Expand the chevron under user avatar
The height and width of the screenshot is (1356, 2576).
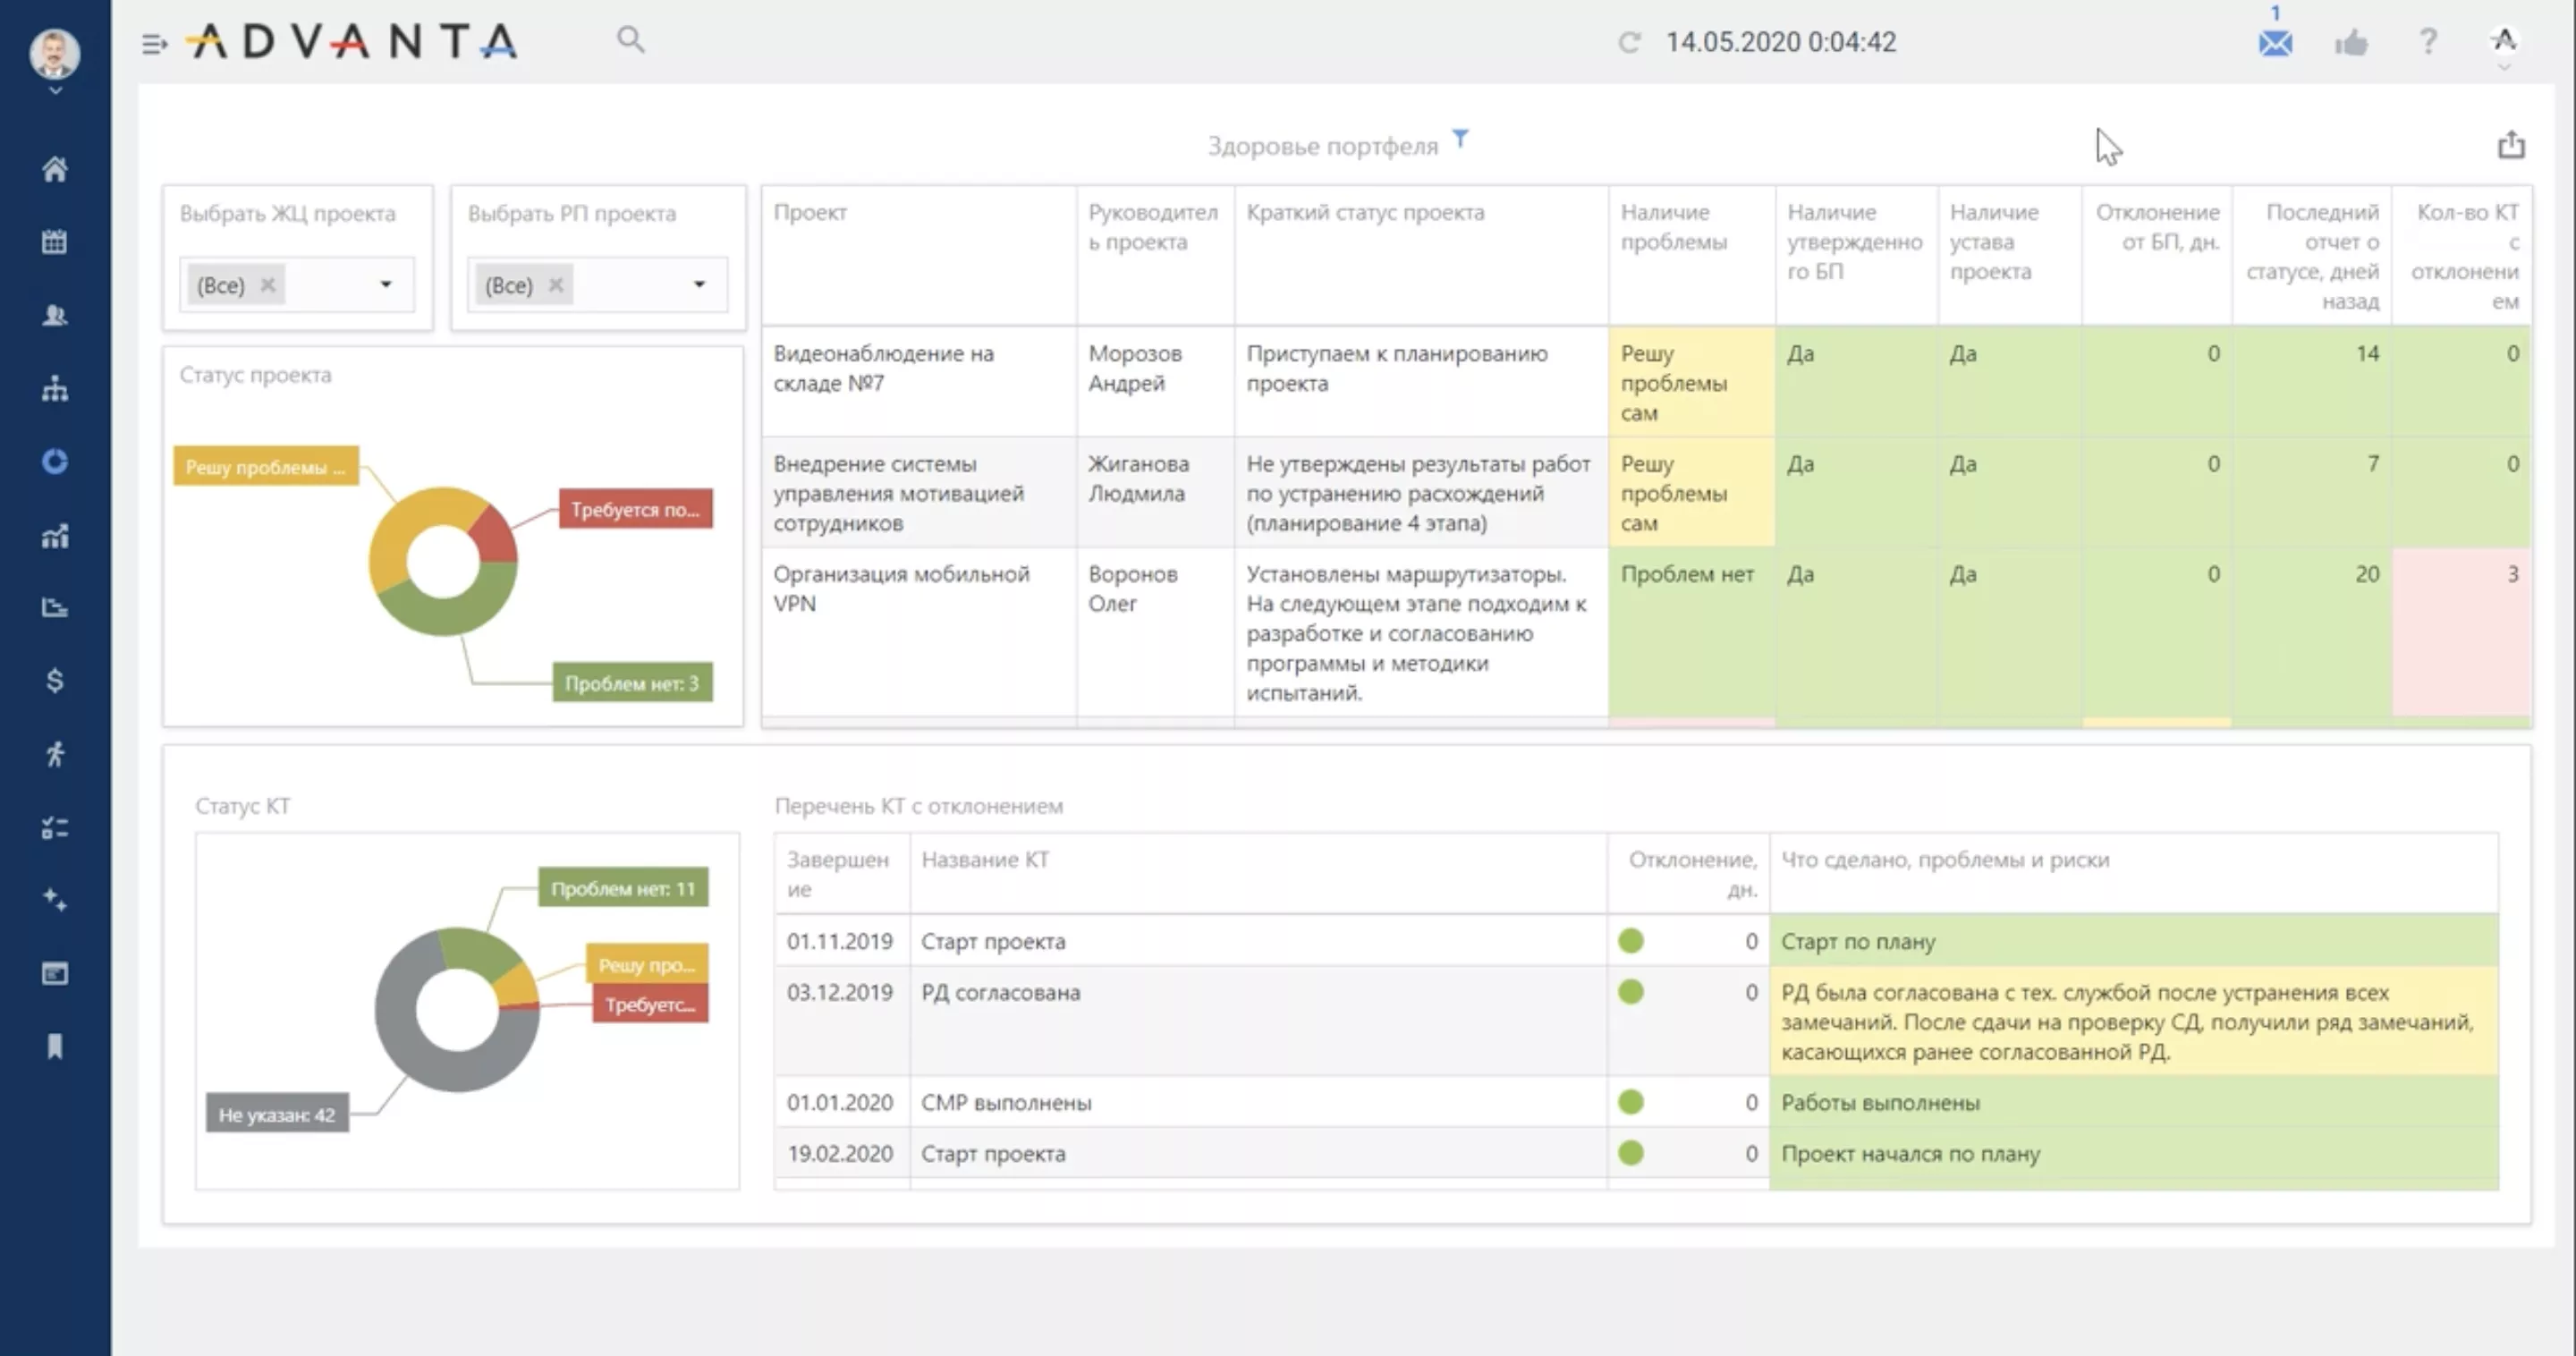tap(55, 91)
